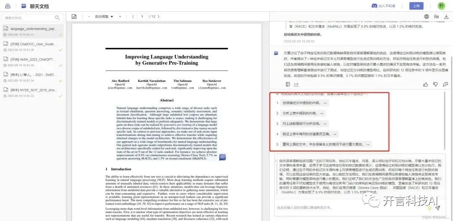Click the send message paper plane icon

[x=437, y=208]
